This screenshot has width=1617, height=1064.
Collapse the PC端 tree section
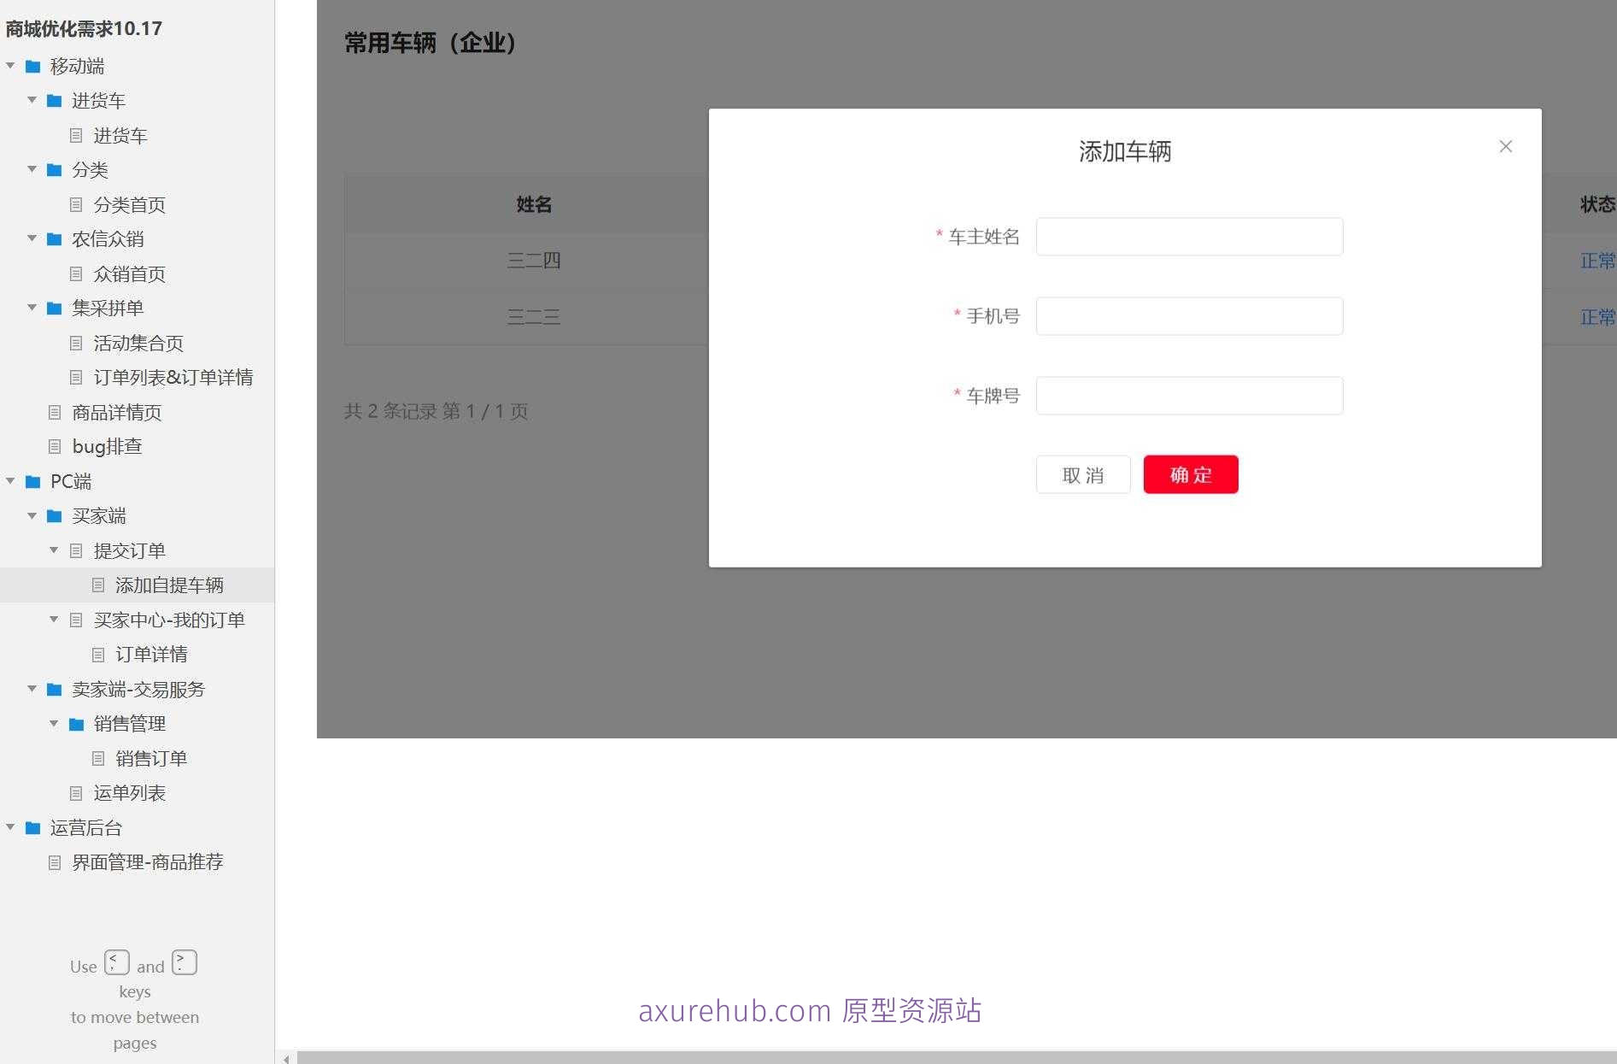pyautogui.click(x=9, y=481)
